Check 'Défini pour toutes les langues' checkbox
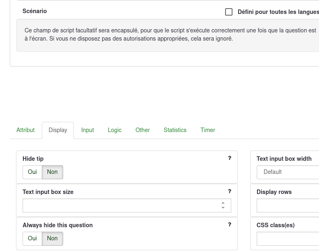 pyautogui.click(x=229, y=12)
